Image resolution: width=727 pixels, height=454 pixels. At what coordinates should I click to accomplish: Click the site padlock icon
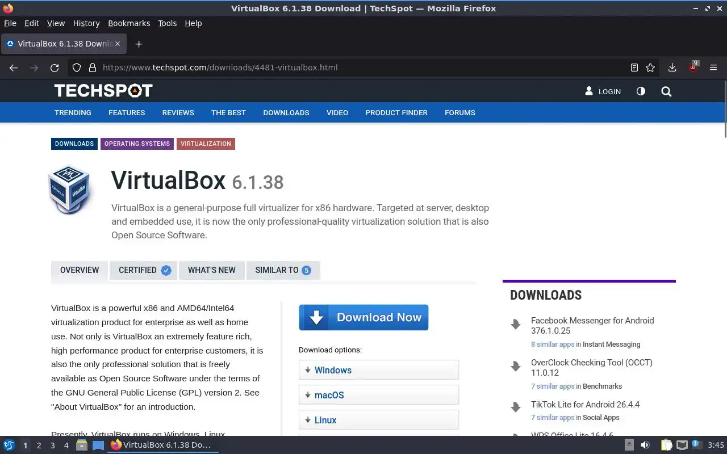[x=93, y=68]
